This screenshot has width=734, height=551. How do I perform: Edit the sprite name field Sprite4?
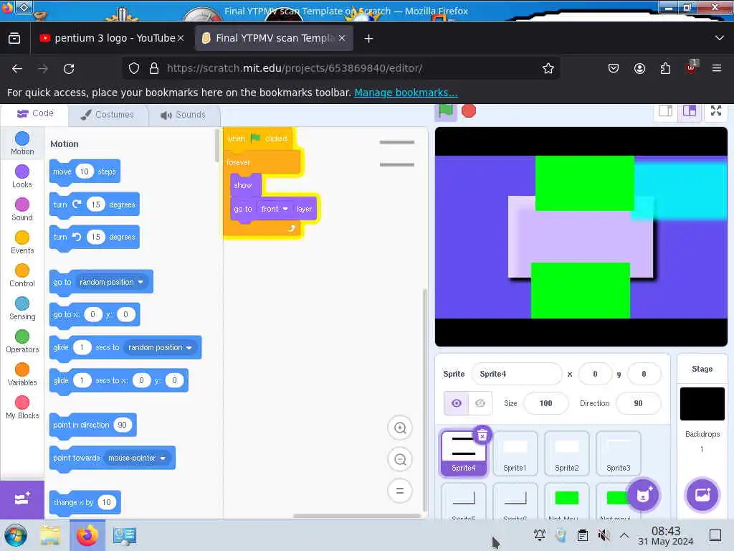tap(516, 374)
